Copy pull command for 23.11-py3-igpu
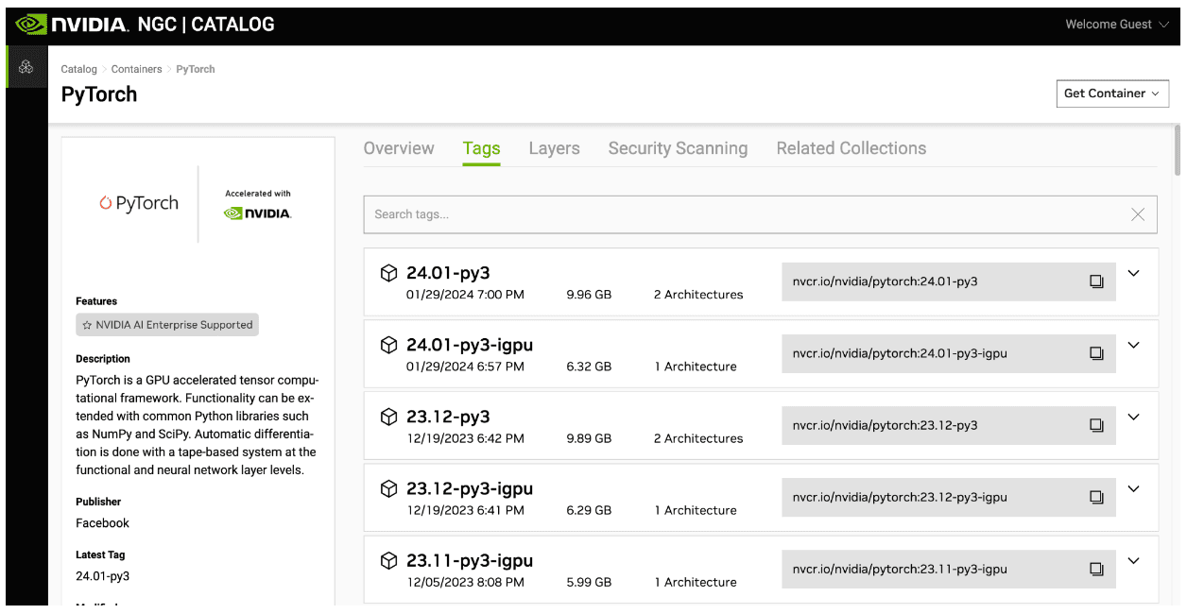Image resolution: width=1187 pixels, height=614 pixels. [1096, 569]
